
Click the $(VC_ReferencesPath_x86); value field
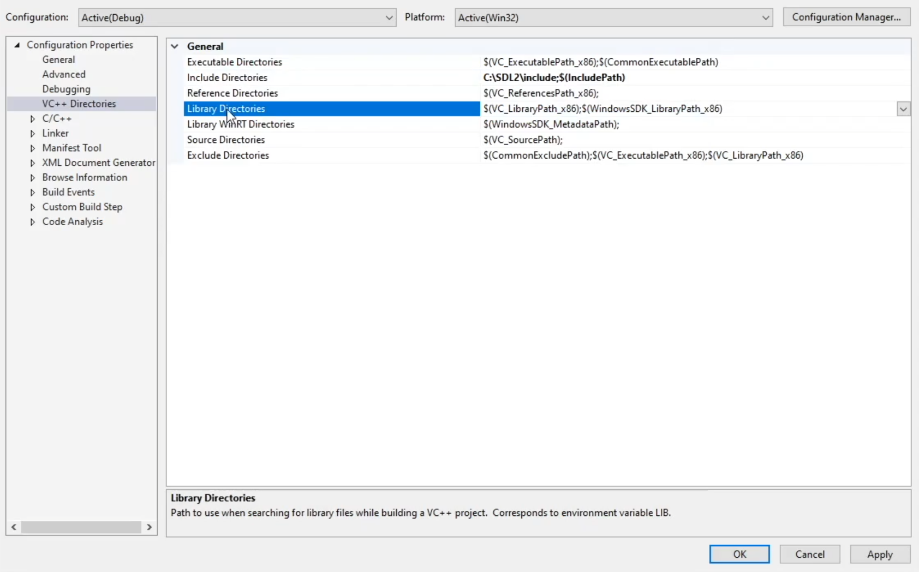(541, 93)
